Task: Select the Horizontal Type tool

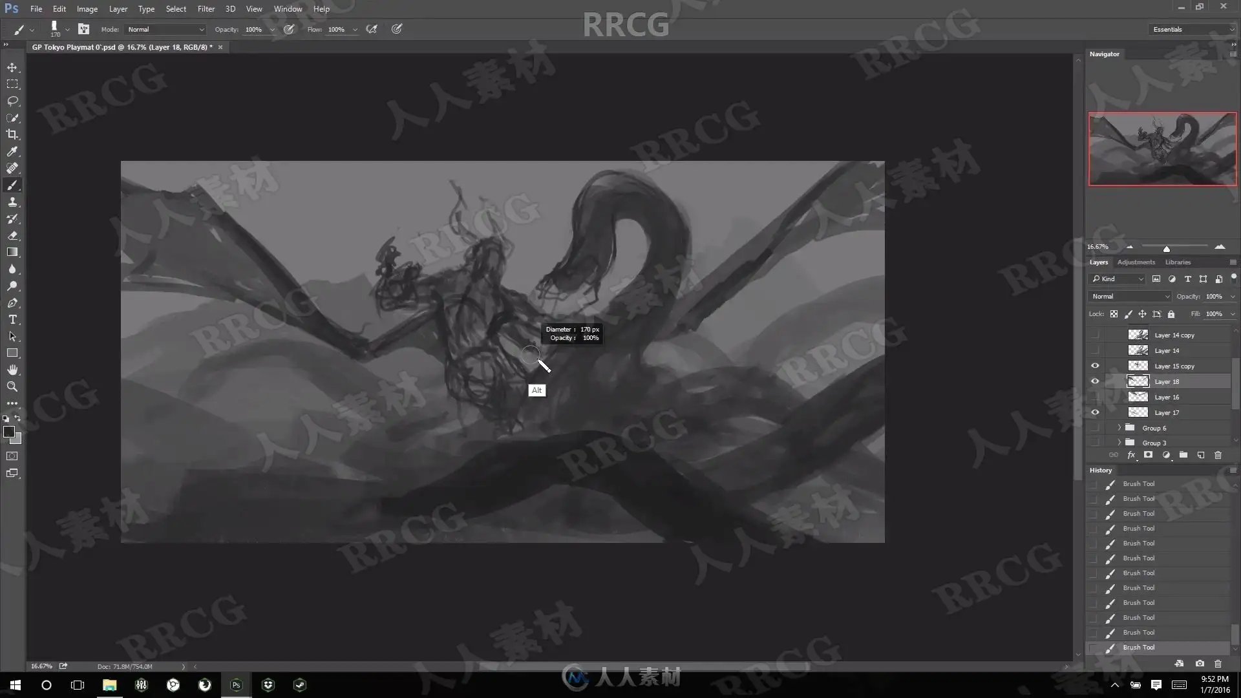Action: point(12,319)
